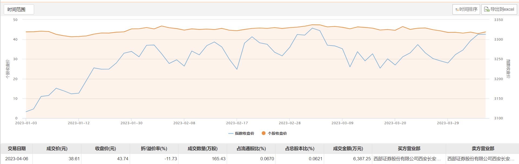This screenshot has width=519, height=164.
Task: Click the 折/溢价率(%) column header
Action: (154, 149)
